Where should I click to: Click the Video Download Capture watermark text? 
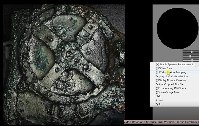161,122
